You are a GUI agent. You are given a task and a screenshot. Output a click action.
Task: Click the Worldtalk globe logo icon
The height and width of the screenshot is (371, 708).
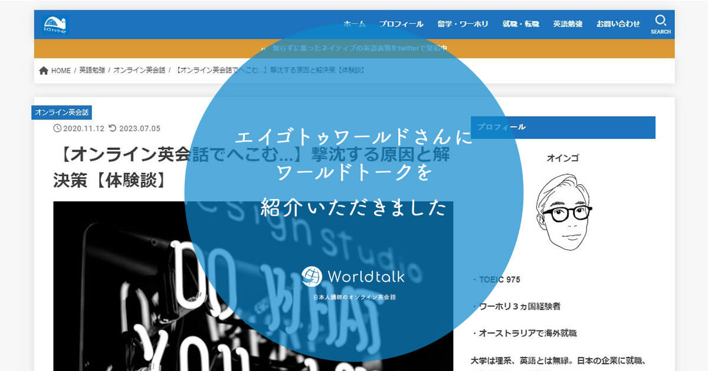click(312, 276)
